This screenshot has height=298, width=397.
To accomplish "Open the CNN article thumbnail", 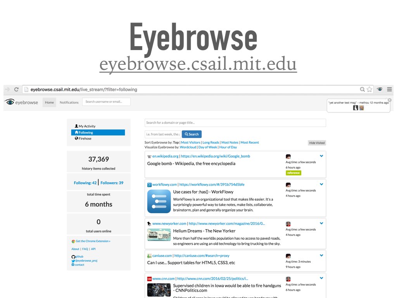I will pyautogui.click(x=159, y=290).
